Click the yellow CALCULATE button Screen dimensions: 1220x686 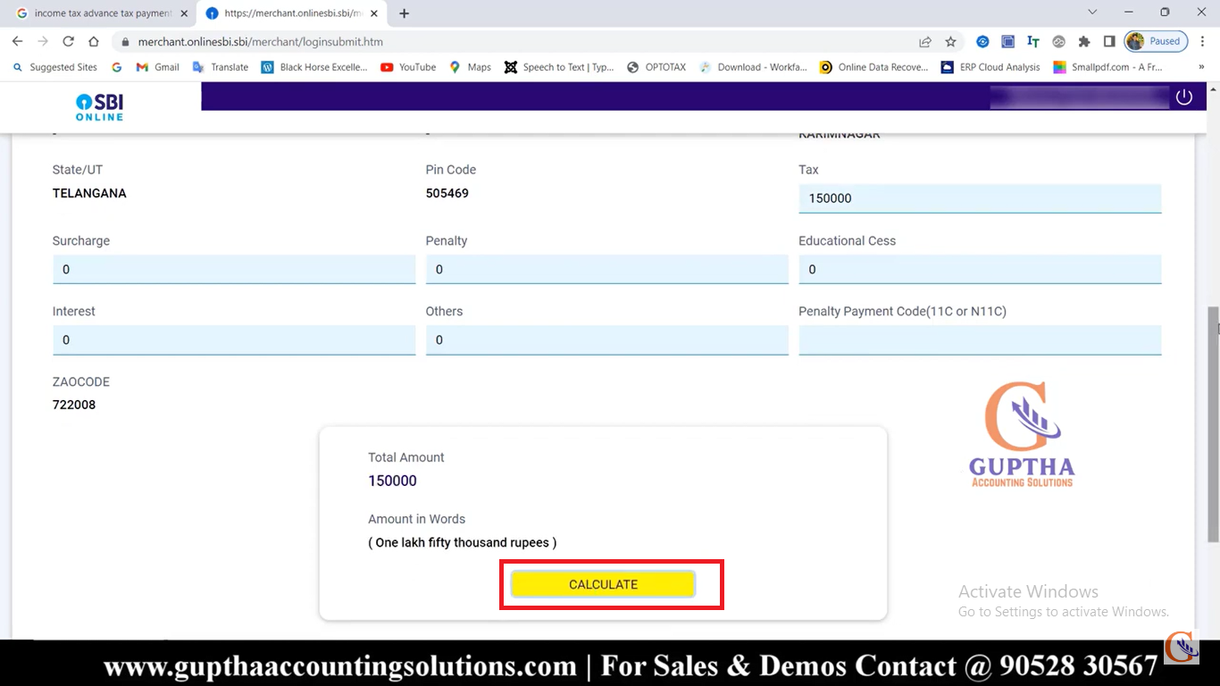pyautogui.click(x=603, y=584)
